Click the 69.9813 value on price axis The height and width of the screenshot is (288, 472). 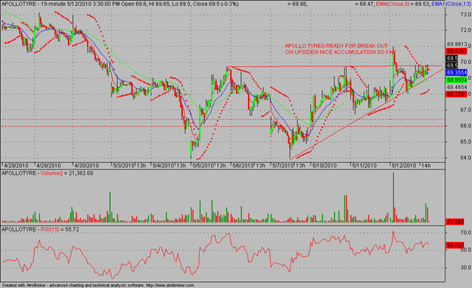(457, 44)
